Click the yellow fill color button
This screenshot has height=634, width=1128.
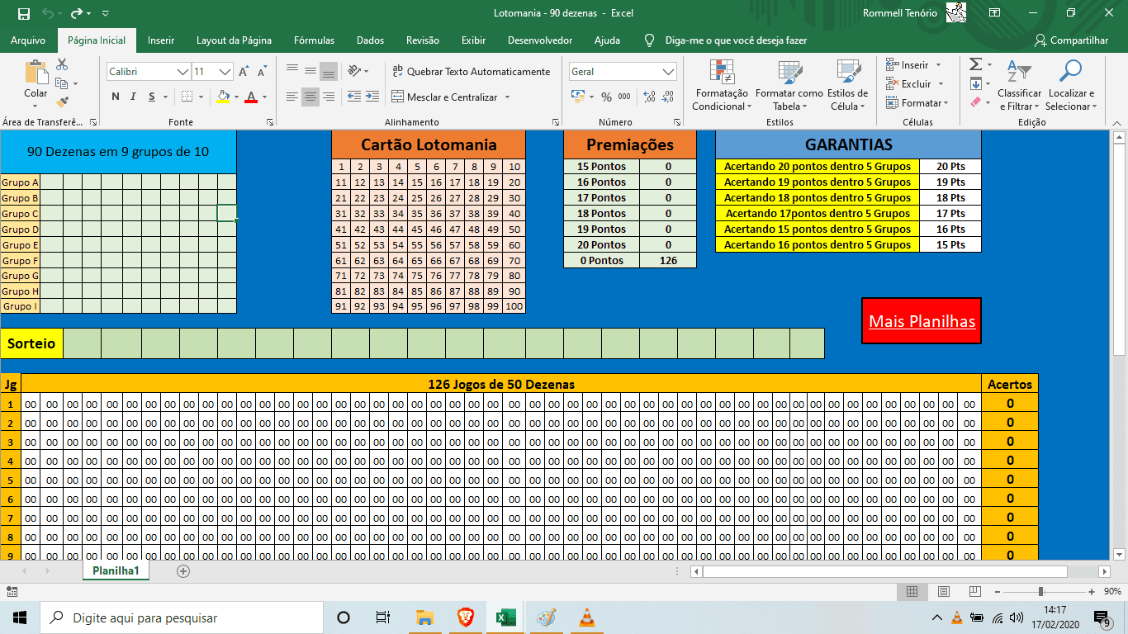[x=222, y=97]
